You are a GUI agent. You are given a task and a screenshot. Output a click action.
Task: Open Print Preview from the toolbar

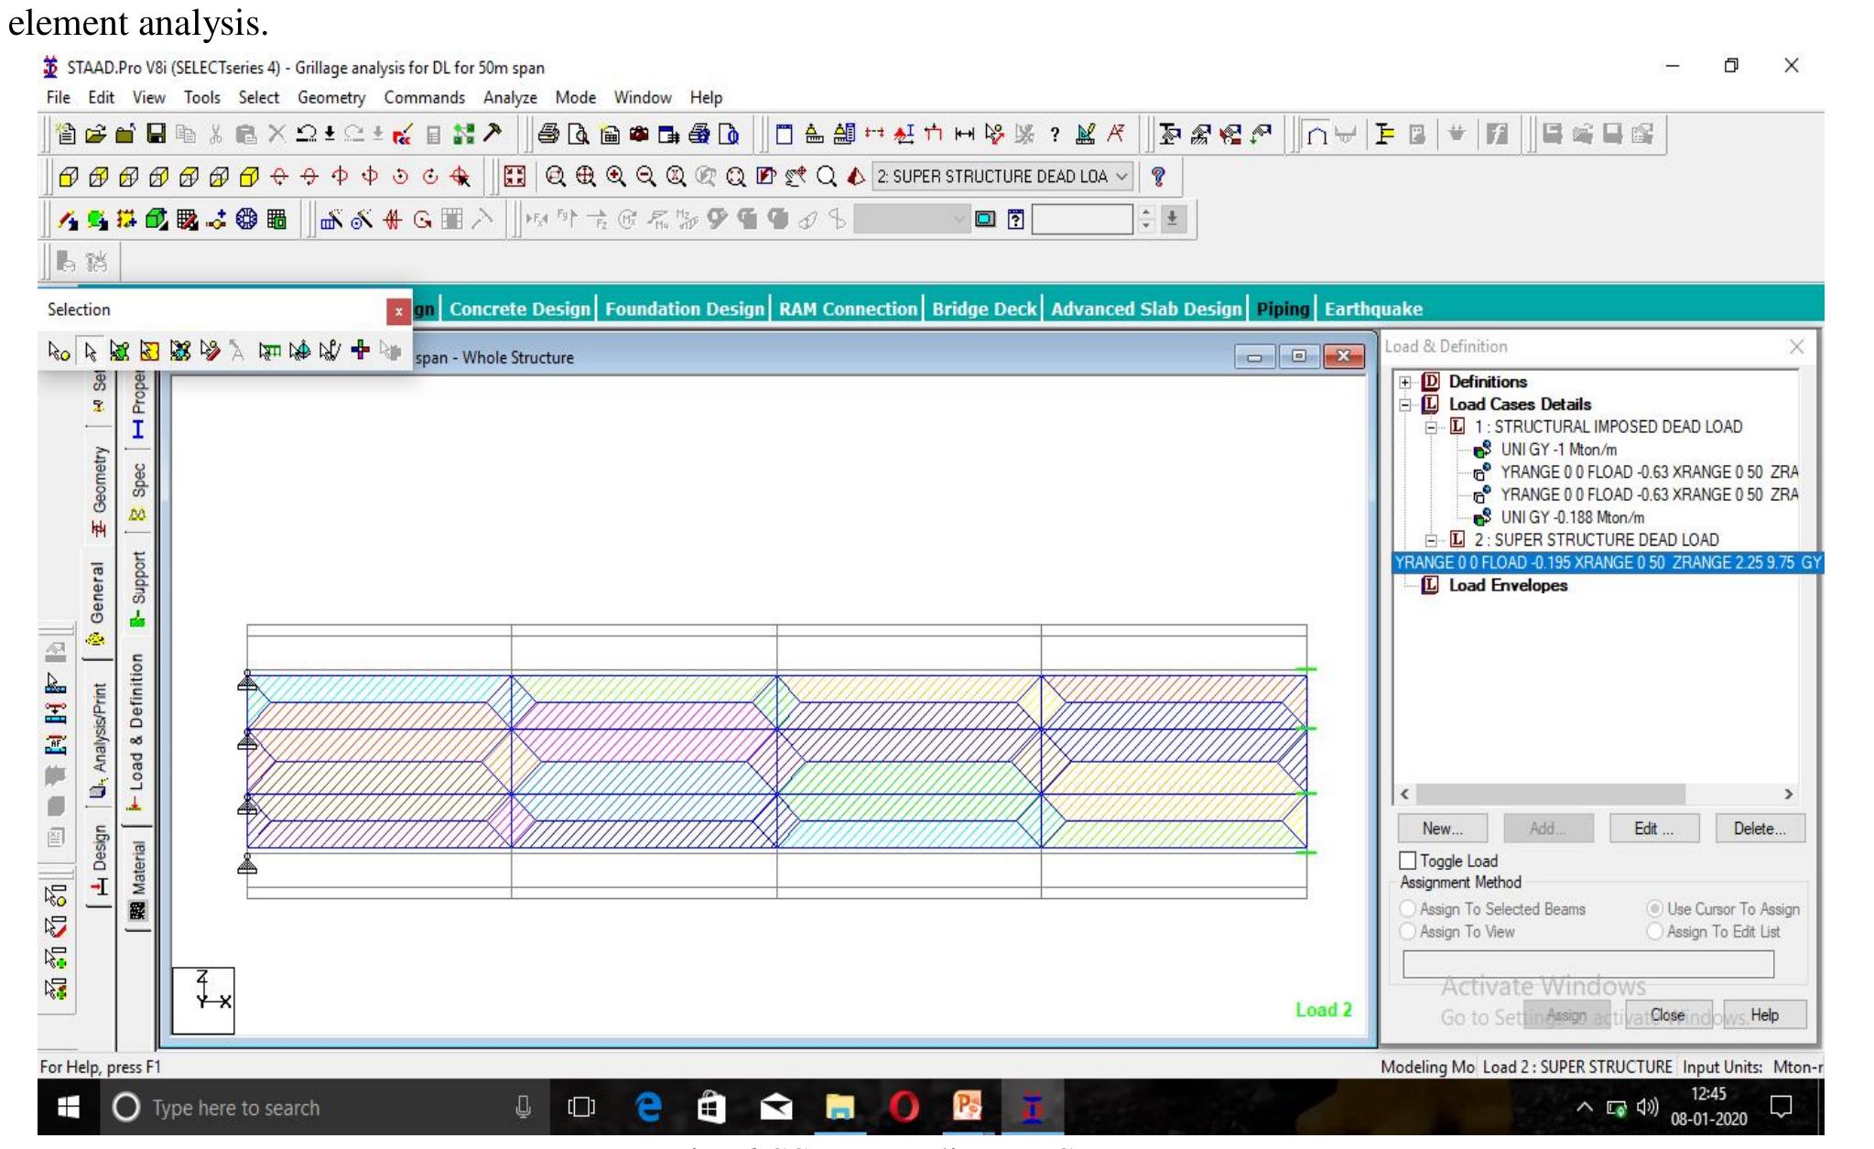(578, 134)
